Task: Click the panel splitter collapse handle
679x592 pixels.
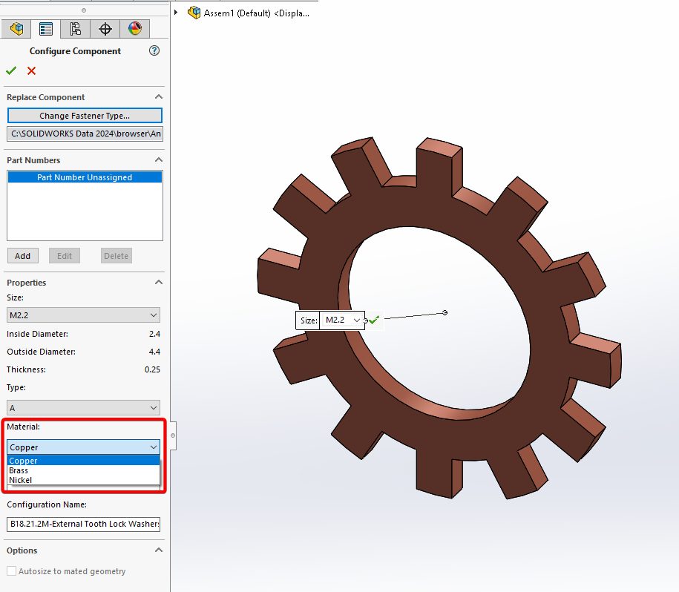Action: 173,435
